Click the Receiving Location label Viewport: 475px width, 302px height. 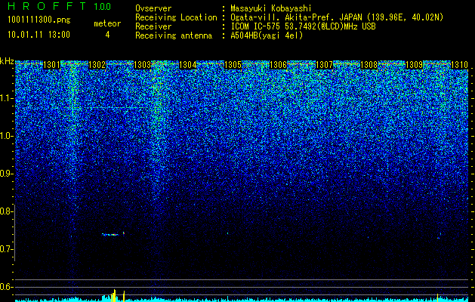(176, 17)
